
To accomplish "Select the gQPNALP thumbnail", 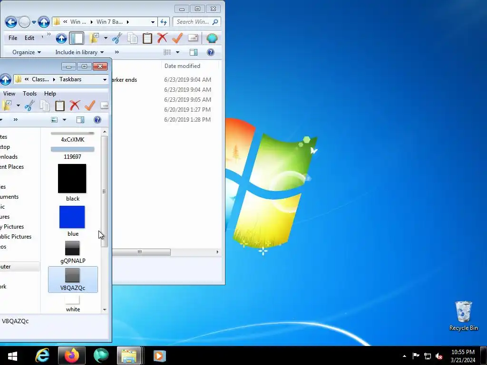I will pos(72,248).
